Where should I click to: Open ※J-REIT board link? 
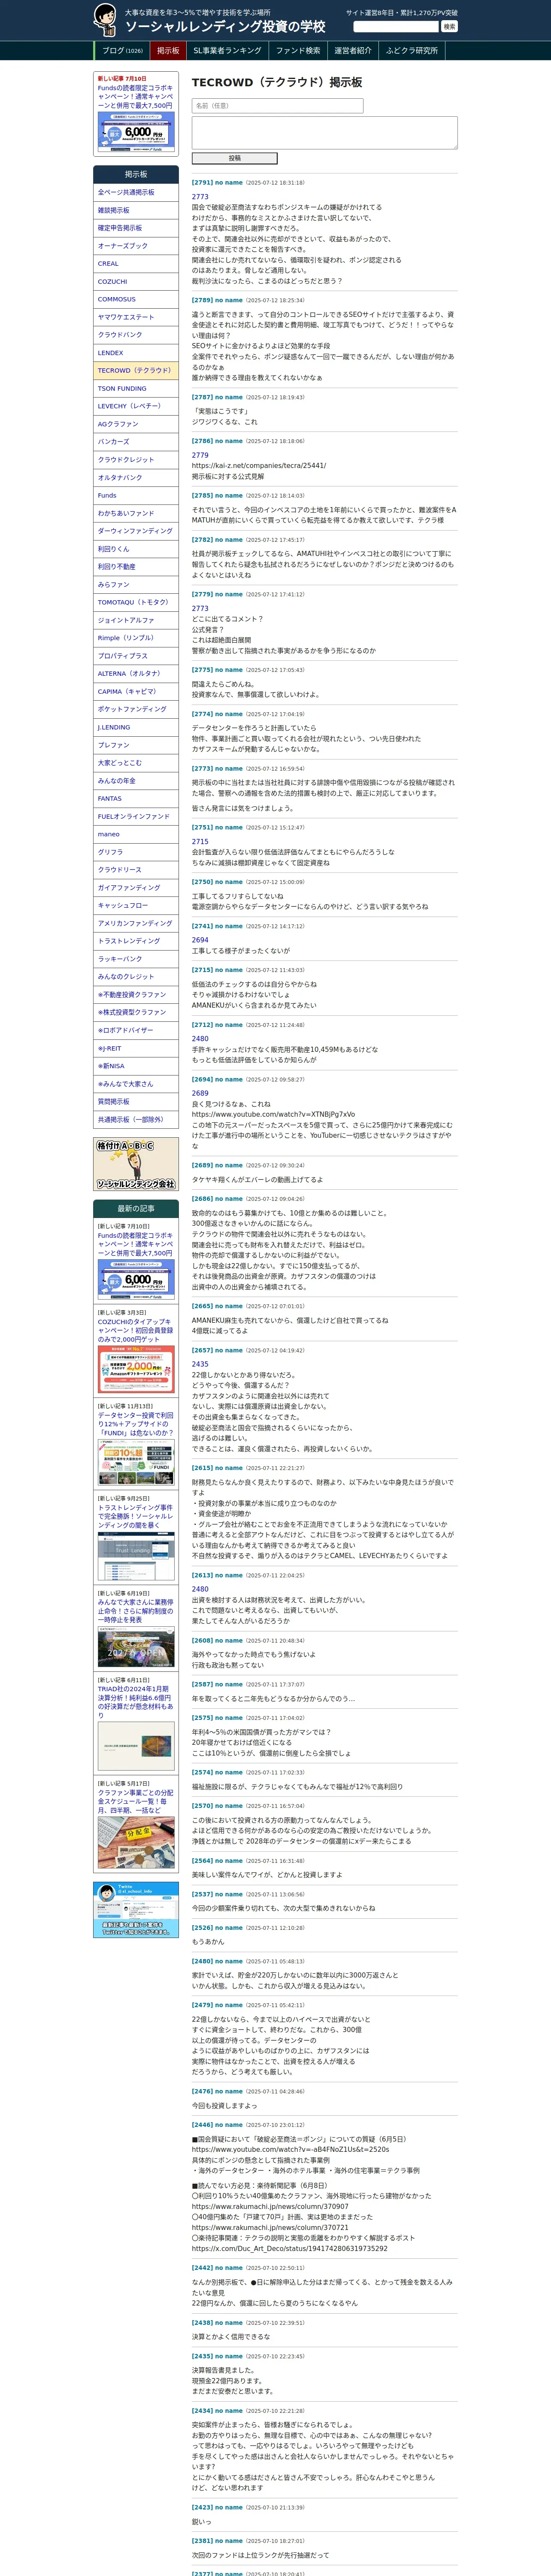coord(136,1048)
